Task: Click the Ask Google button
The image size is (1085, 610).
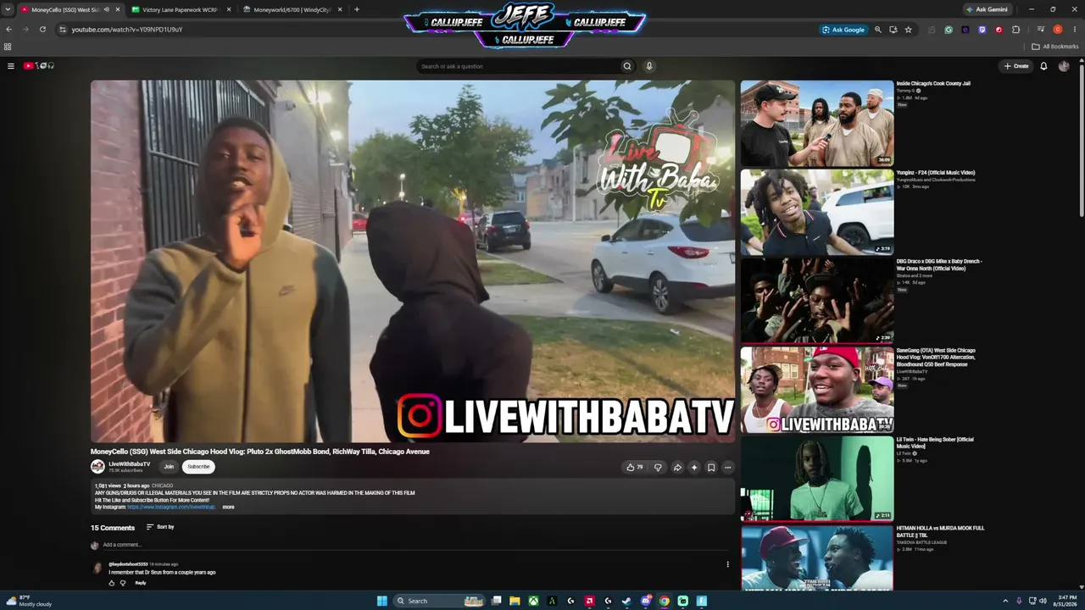Action: point(843,30)
